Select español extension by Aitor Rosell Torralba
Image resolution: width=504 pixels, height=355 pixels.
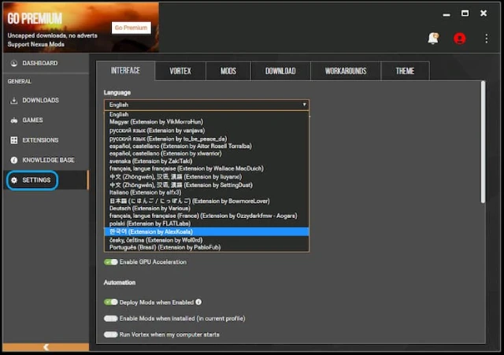tap(206, 146)
